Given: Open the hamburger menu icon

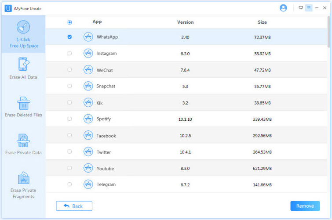Looking at the screenshot, I should click(309, 8).
